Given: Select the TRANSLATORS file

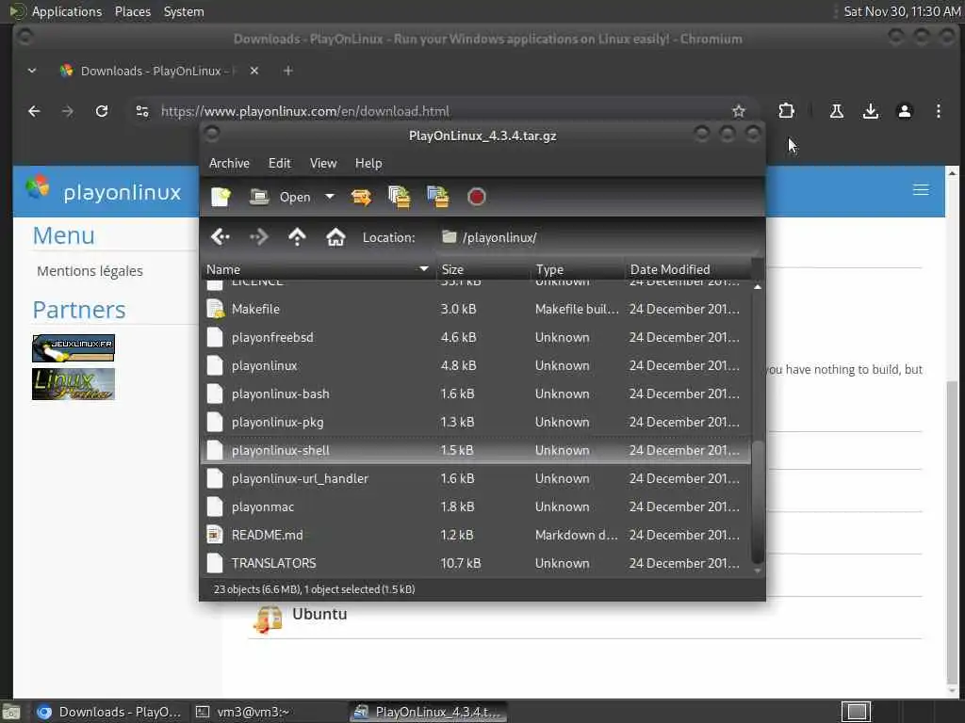Looking at the screenshot, I should [x=475, y=564].
